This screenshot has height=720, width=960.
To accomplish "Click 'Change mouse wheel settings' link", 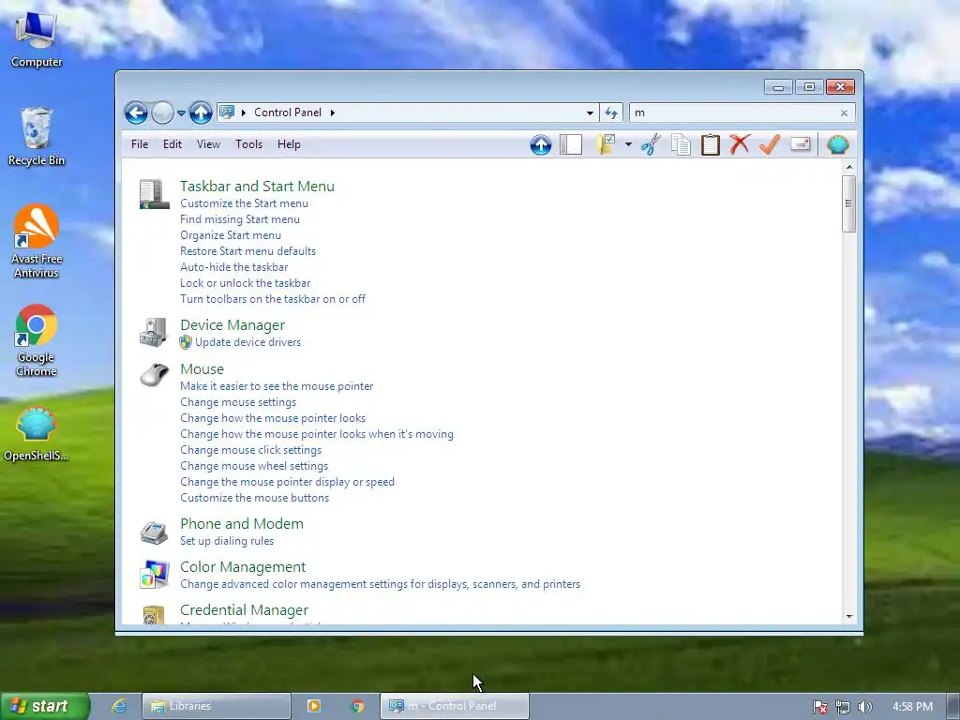I will coord(254,466).
